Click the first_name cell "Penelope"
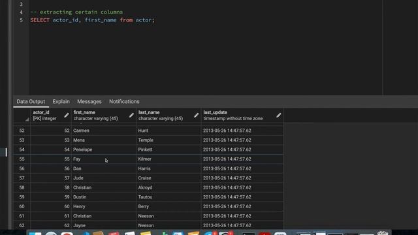 [x=104, y=149]
